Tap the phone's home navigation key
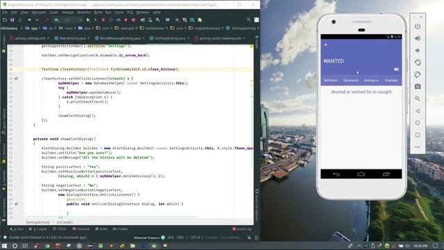 click(x=361, y=174)
